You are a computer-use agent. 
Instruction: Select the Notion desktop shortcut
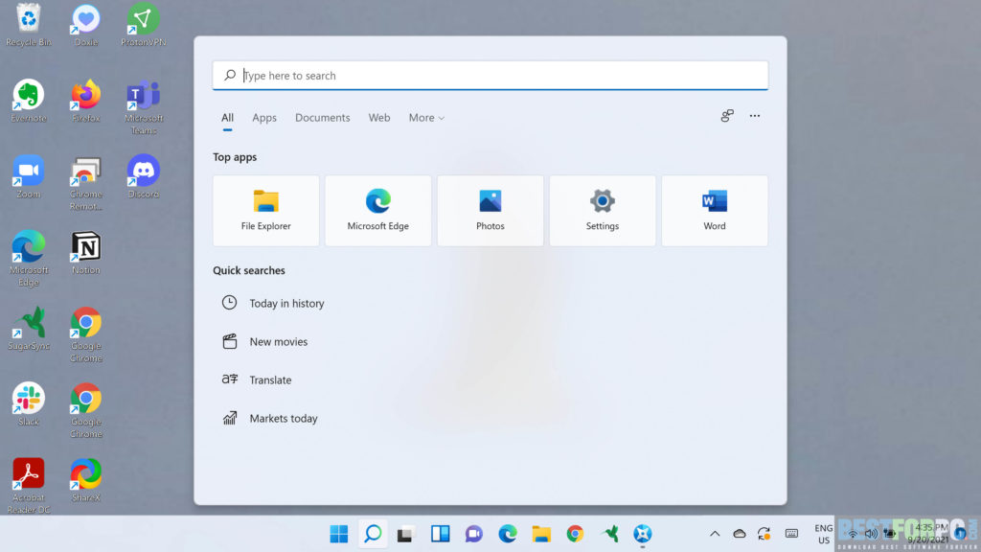click(85, 253)
